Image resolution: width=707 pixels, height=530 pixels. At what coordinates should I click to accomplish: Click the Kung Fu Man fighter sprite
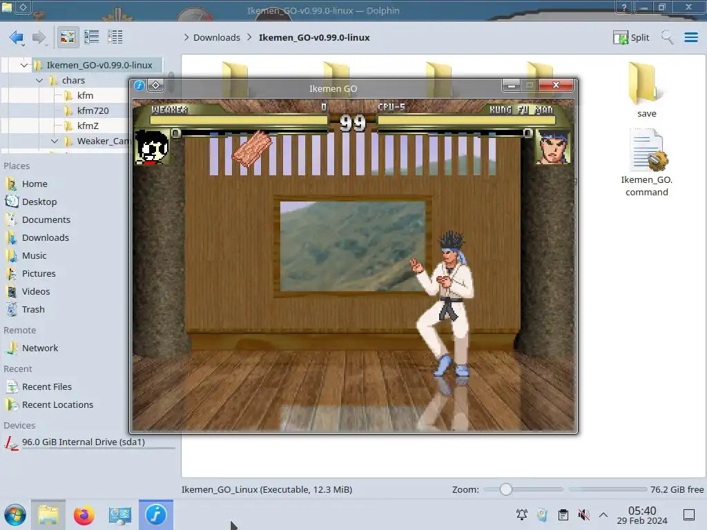pyautogui.click(x=444, y=304)
